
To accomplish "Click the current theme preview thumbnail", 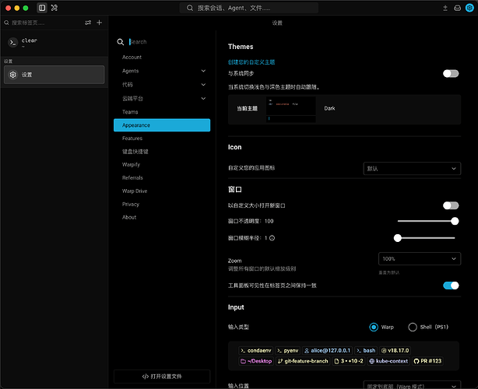I will tap(291, 110).
